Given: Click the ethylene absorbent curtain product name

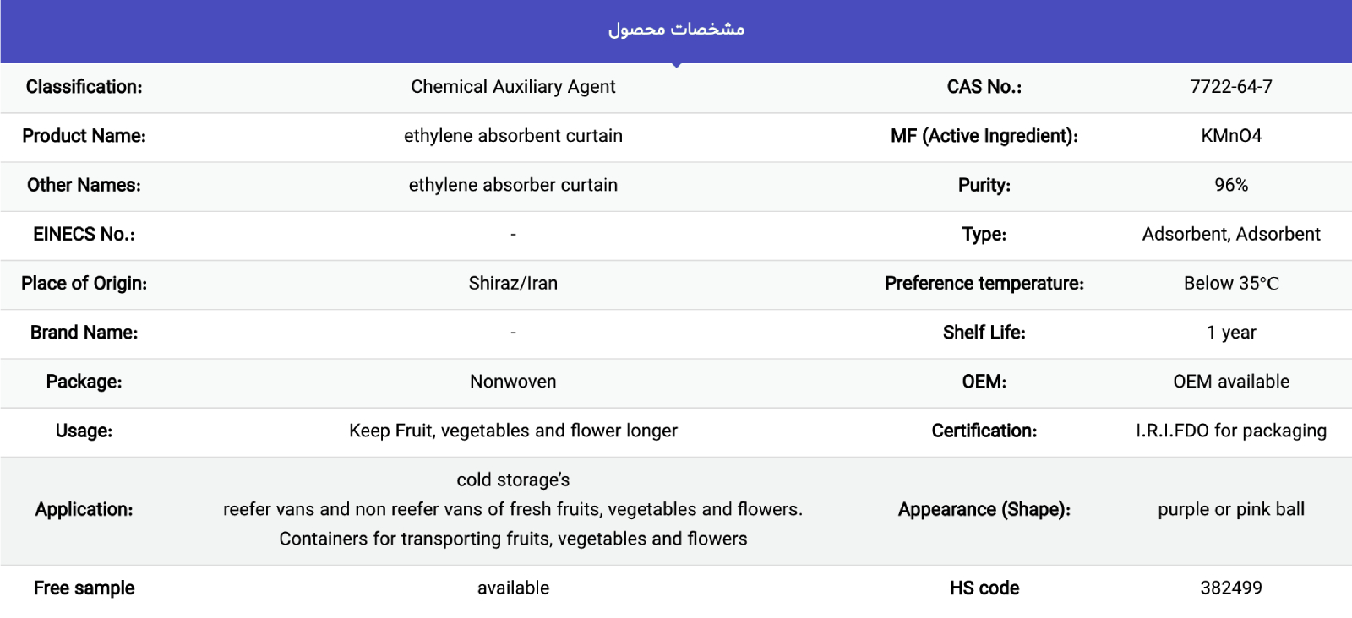Looking at the screenshot, I should click(x=513, y=136).
